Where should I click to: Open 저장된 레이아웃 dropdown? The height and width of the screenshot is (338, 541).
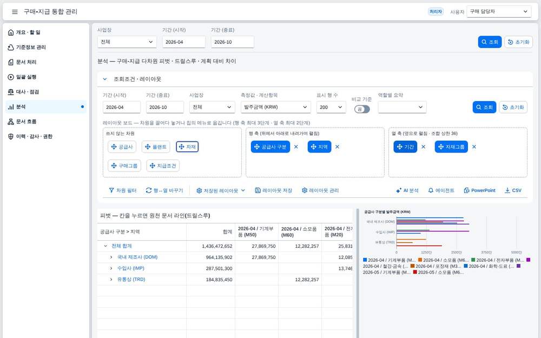pyautogui.click(x=221, y=190)
